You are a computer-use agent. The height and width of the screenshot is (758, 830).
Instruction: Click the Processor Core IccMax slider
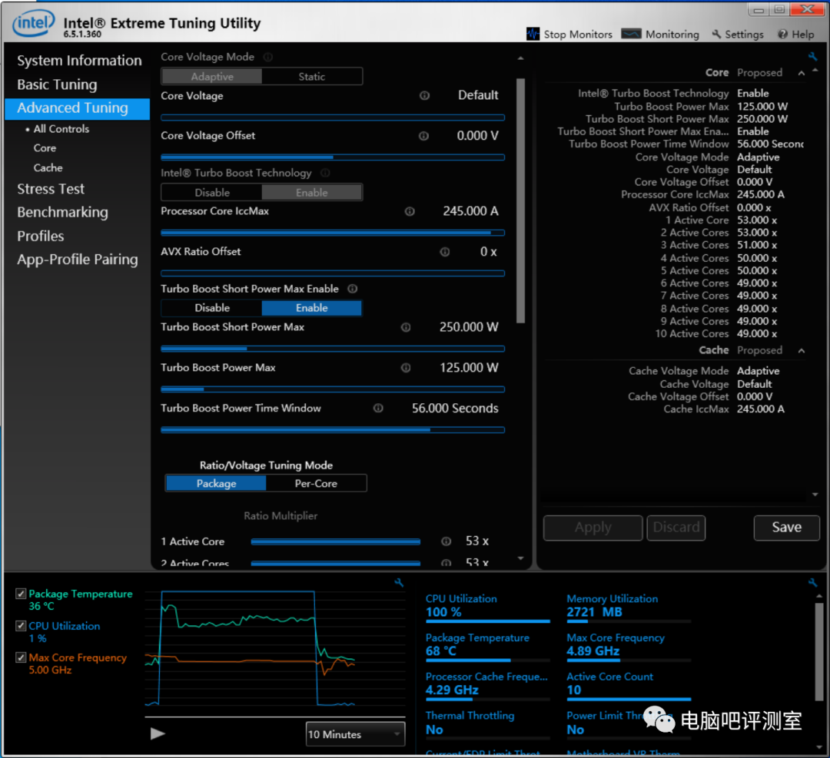[x=333, y=233]
